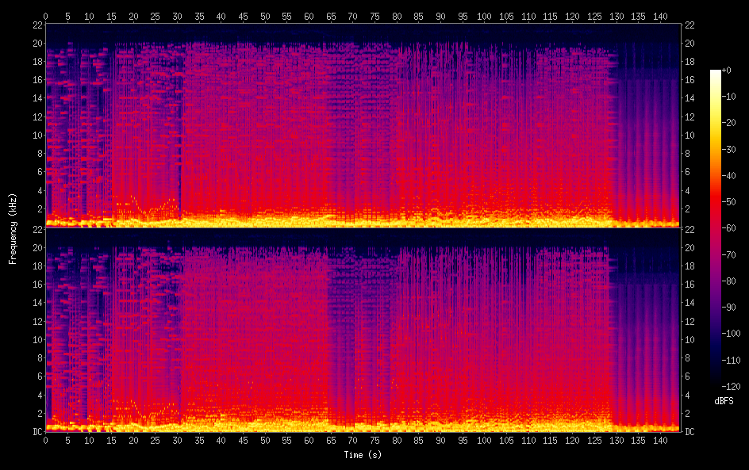The height and width of the screenshot is (470, 749).
Task: Click the "Frequency (kHz)" vertical axis label
Action: [13, 228]
